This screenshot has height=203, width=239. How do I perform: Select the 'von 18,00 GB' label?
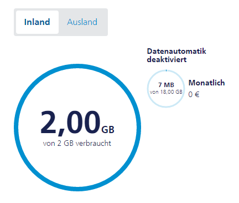point(166,92)
